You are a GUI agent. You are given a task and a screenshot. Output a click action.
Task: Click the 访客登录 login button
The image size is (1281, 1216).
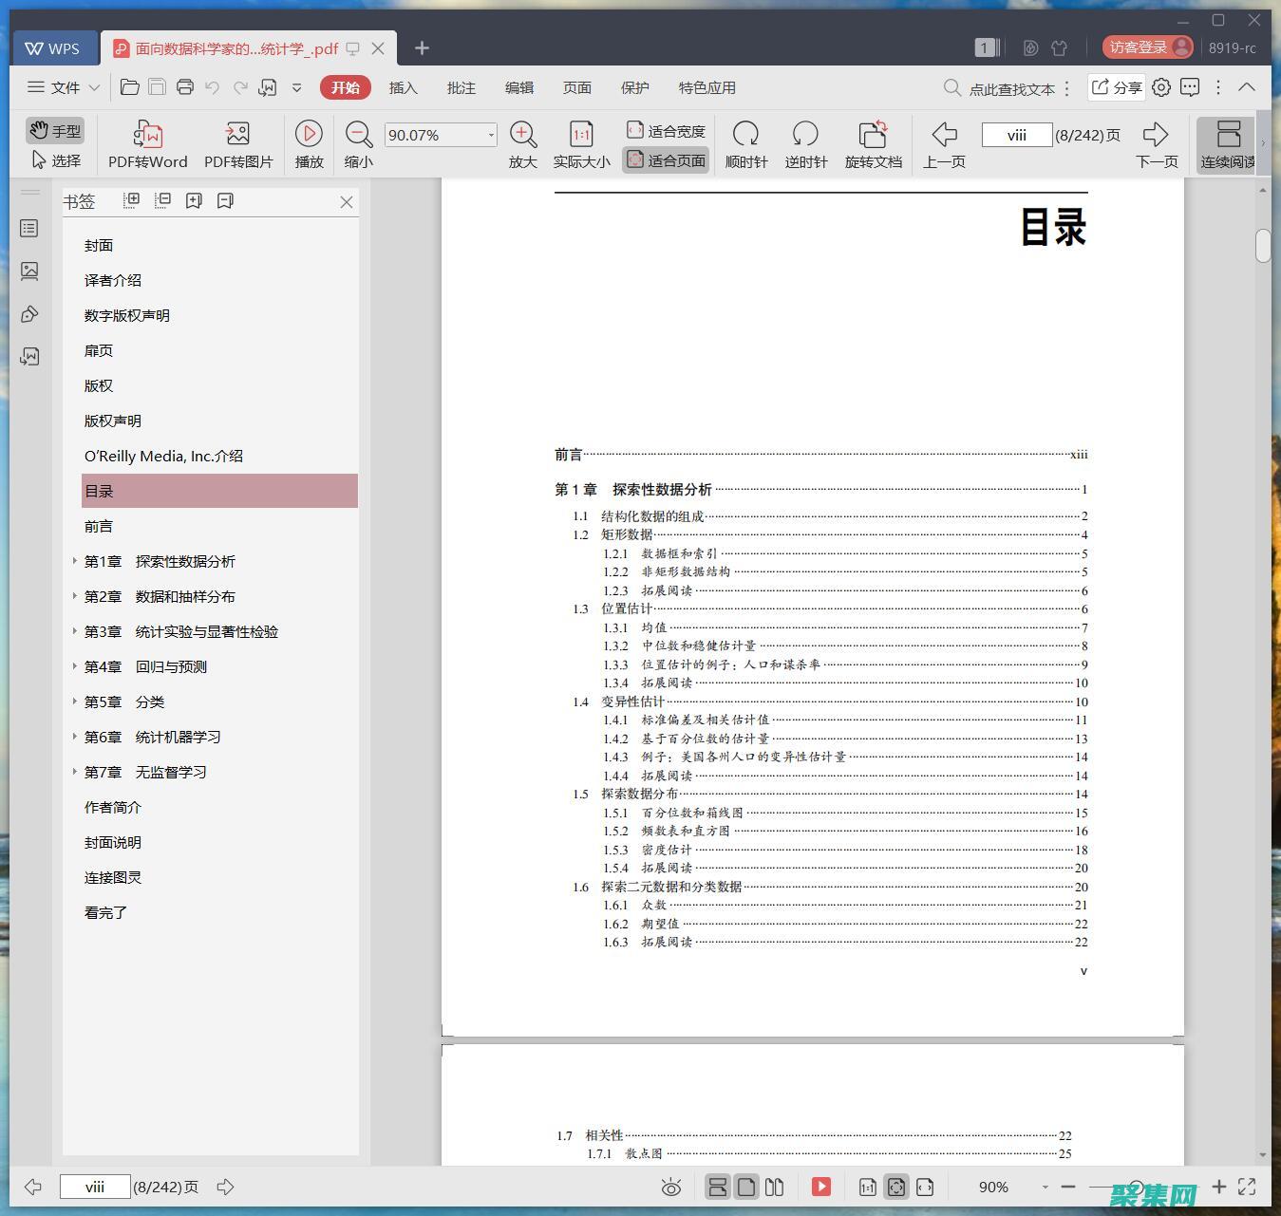[x=1137, y=47]
